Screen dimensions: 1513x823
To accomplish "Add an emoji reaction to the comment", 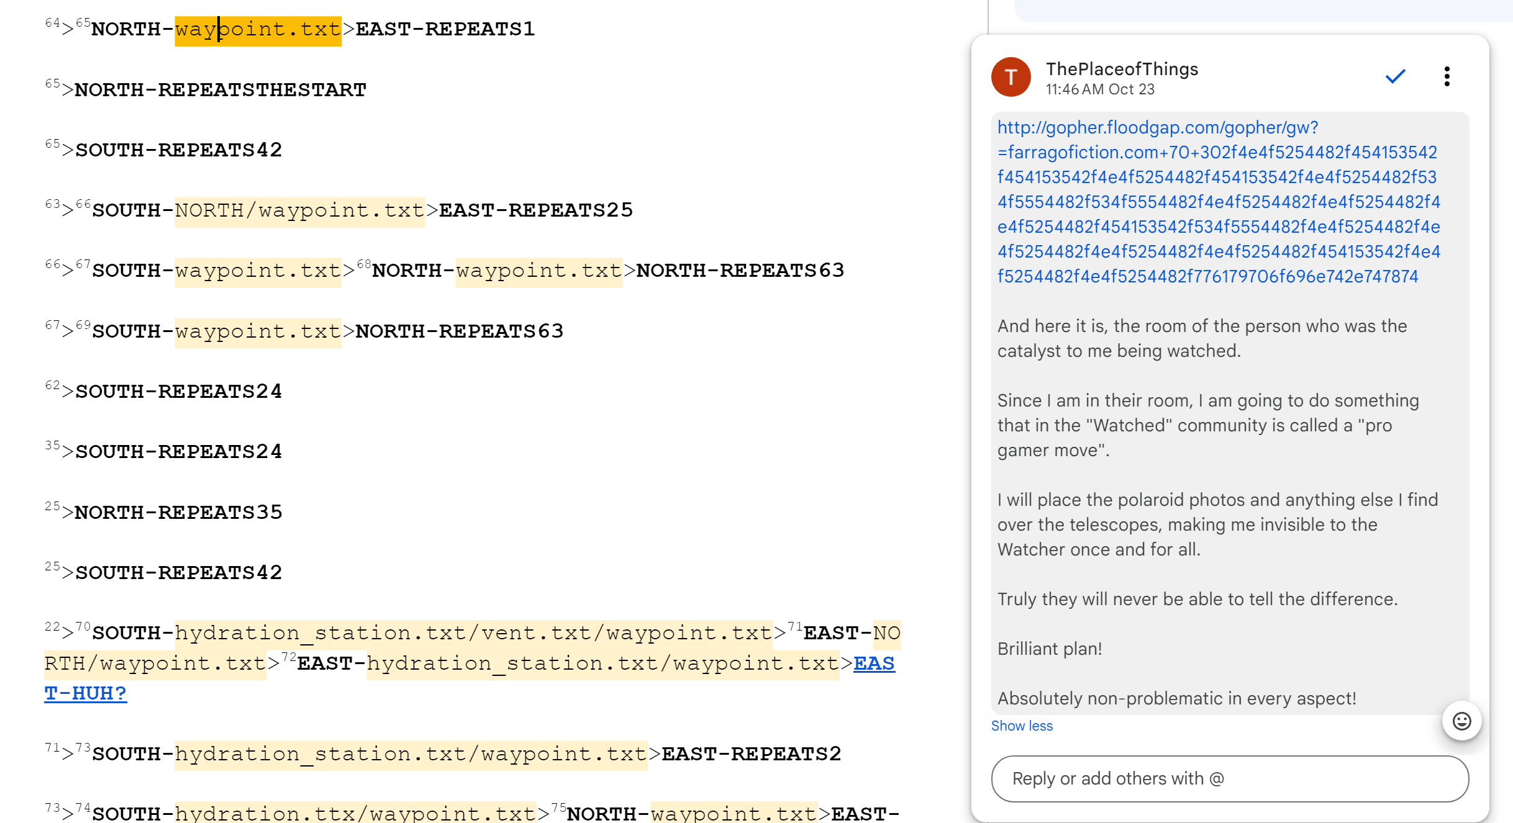I will [1461, 721].
